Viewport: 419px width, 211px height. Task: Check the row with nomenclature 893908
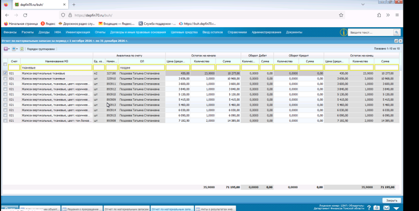pyautogui.click(x=5, y=121)
